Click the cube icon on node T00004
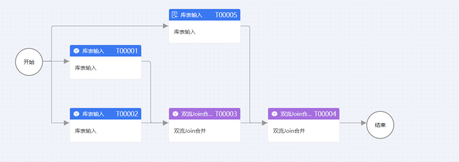 pos(274,114)
